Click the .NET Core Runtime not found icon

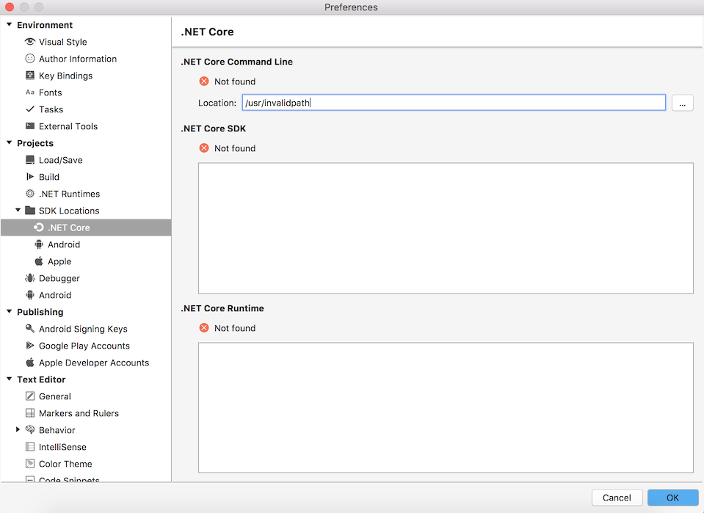click(204, 327)
